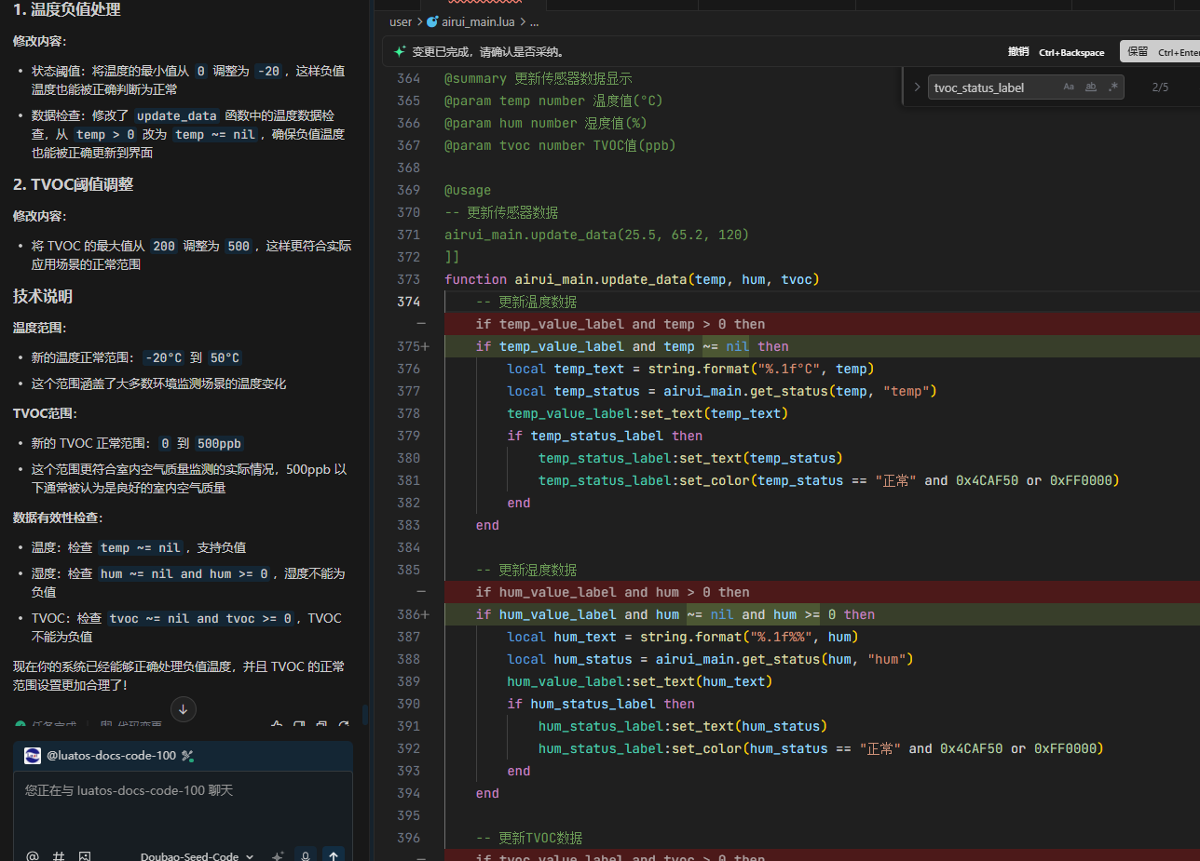This screenshot has width=1200, height=861.
Task: Click the '数据有效性检查:' subheading in chat
Action: (58, 518)
